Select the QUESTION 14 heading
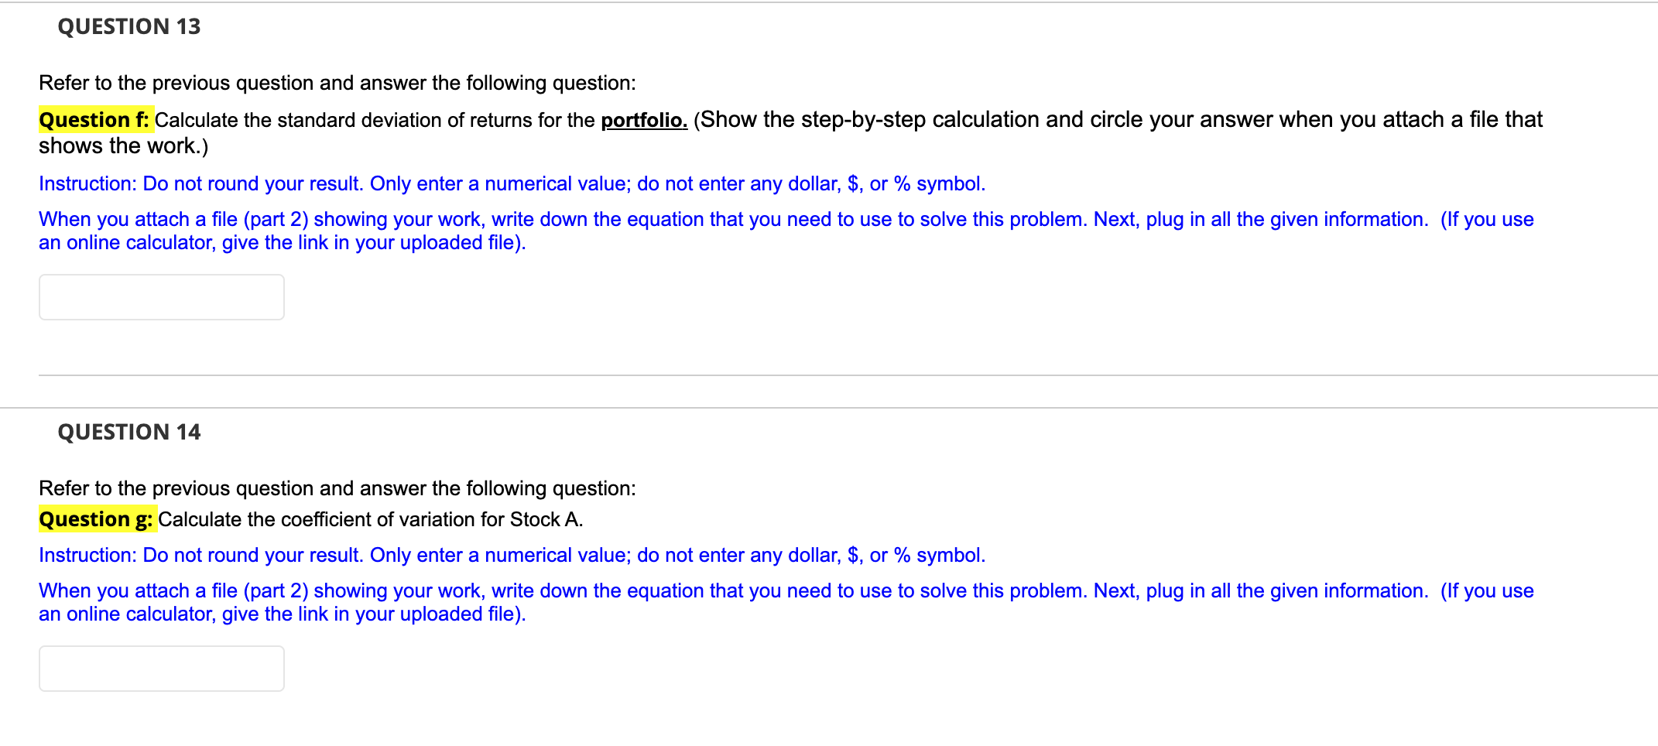 pyautogui.click(x=128, y=431)
